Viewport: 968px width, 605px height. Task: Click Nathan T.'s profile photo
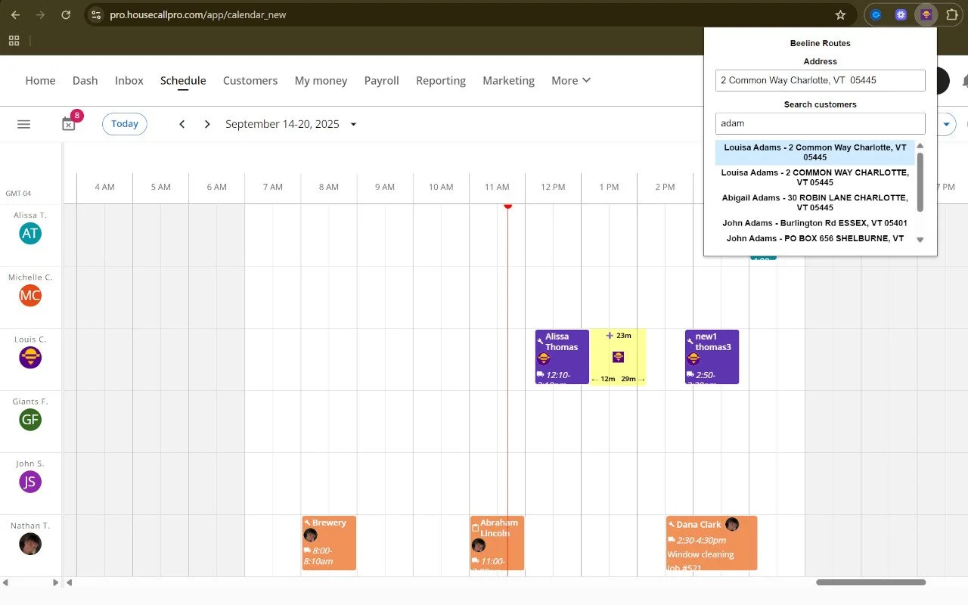tap(29, 544)
